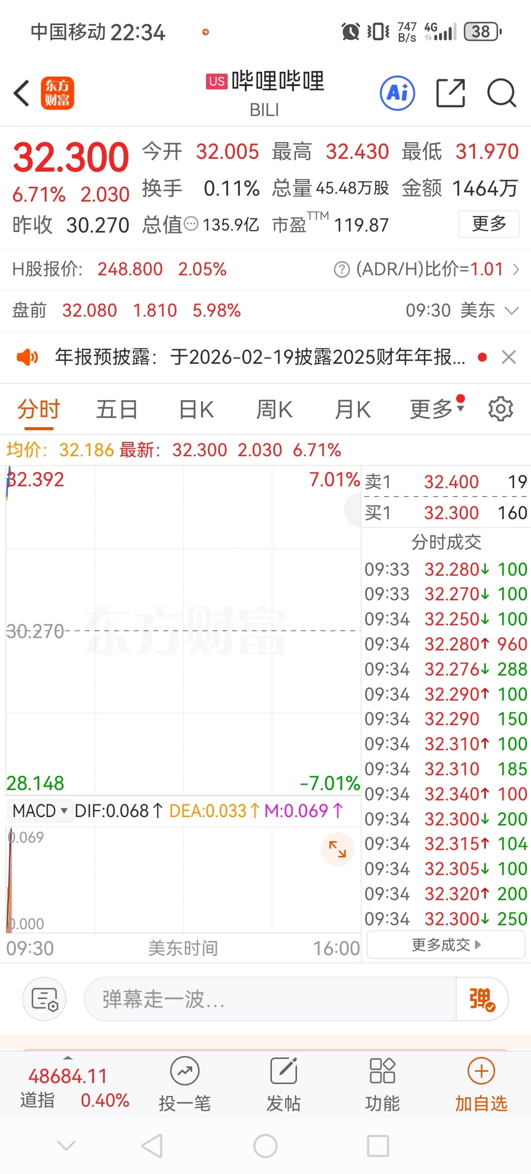Select the 分时 tab
Image resolution: width=531 pixels, height=1174 pixels.
[x=38, y=409]
